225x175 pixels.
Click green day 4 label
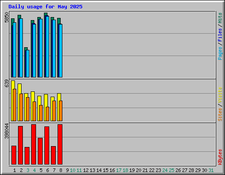(x=34, y=170)
